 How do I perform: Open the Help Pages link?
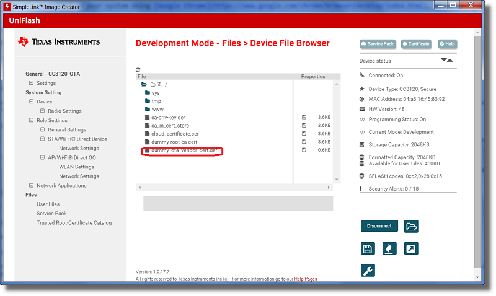305,279
